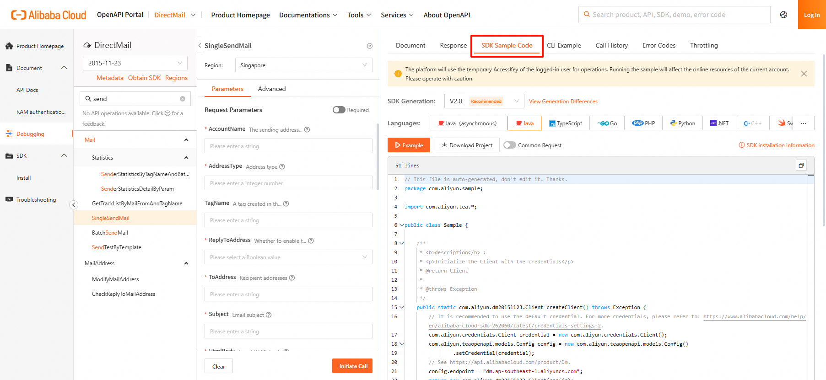826x380 pixels.
Task: Click the Clear button
Action: point(219,366)
